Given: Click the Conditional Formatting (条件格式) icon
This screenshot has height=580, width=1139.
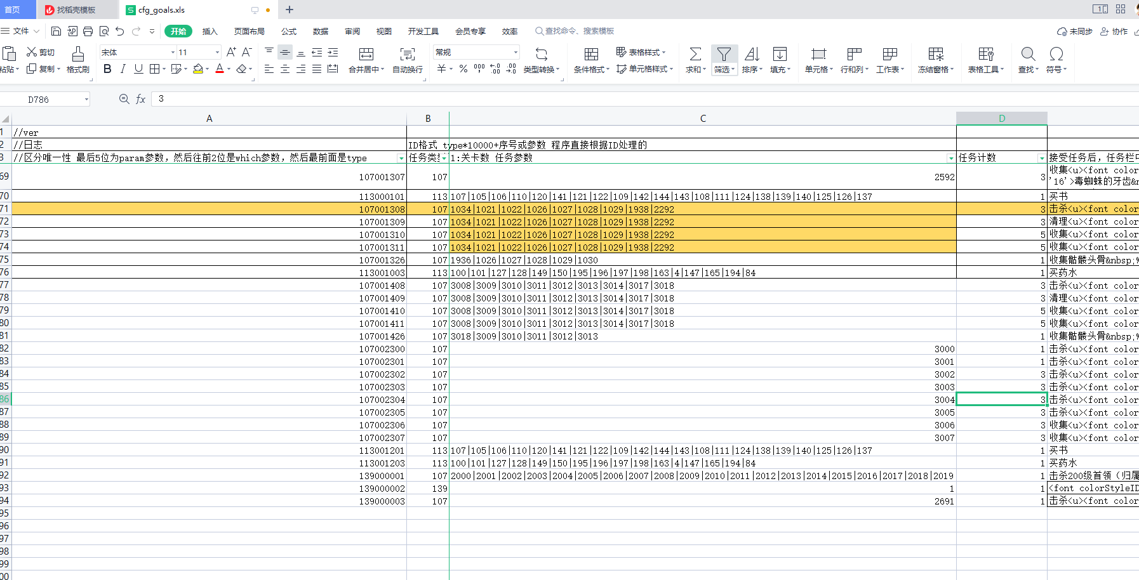Looking at the screenshot, I should 591,54.
